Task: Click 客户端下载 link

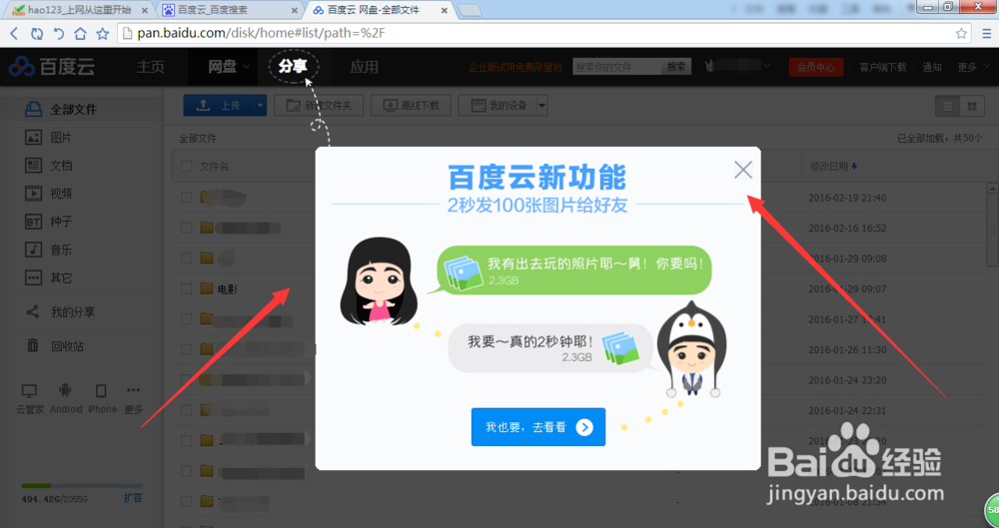Action: pyautogui.click(x=882, y=67)
